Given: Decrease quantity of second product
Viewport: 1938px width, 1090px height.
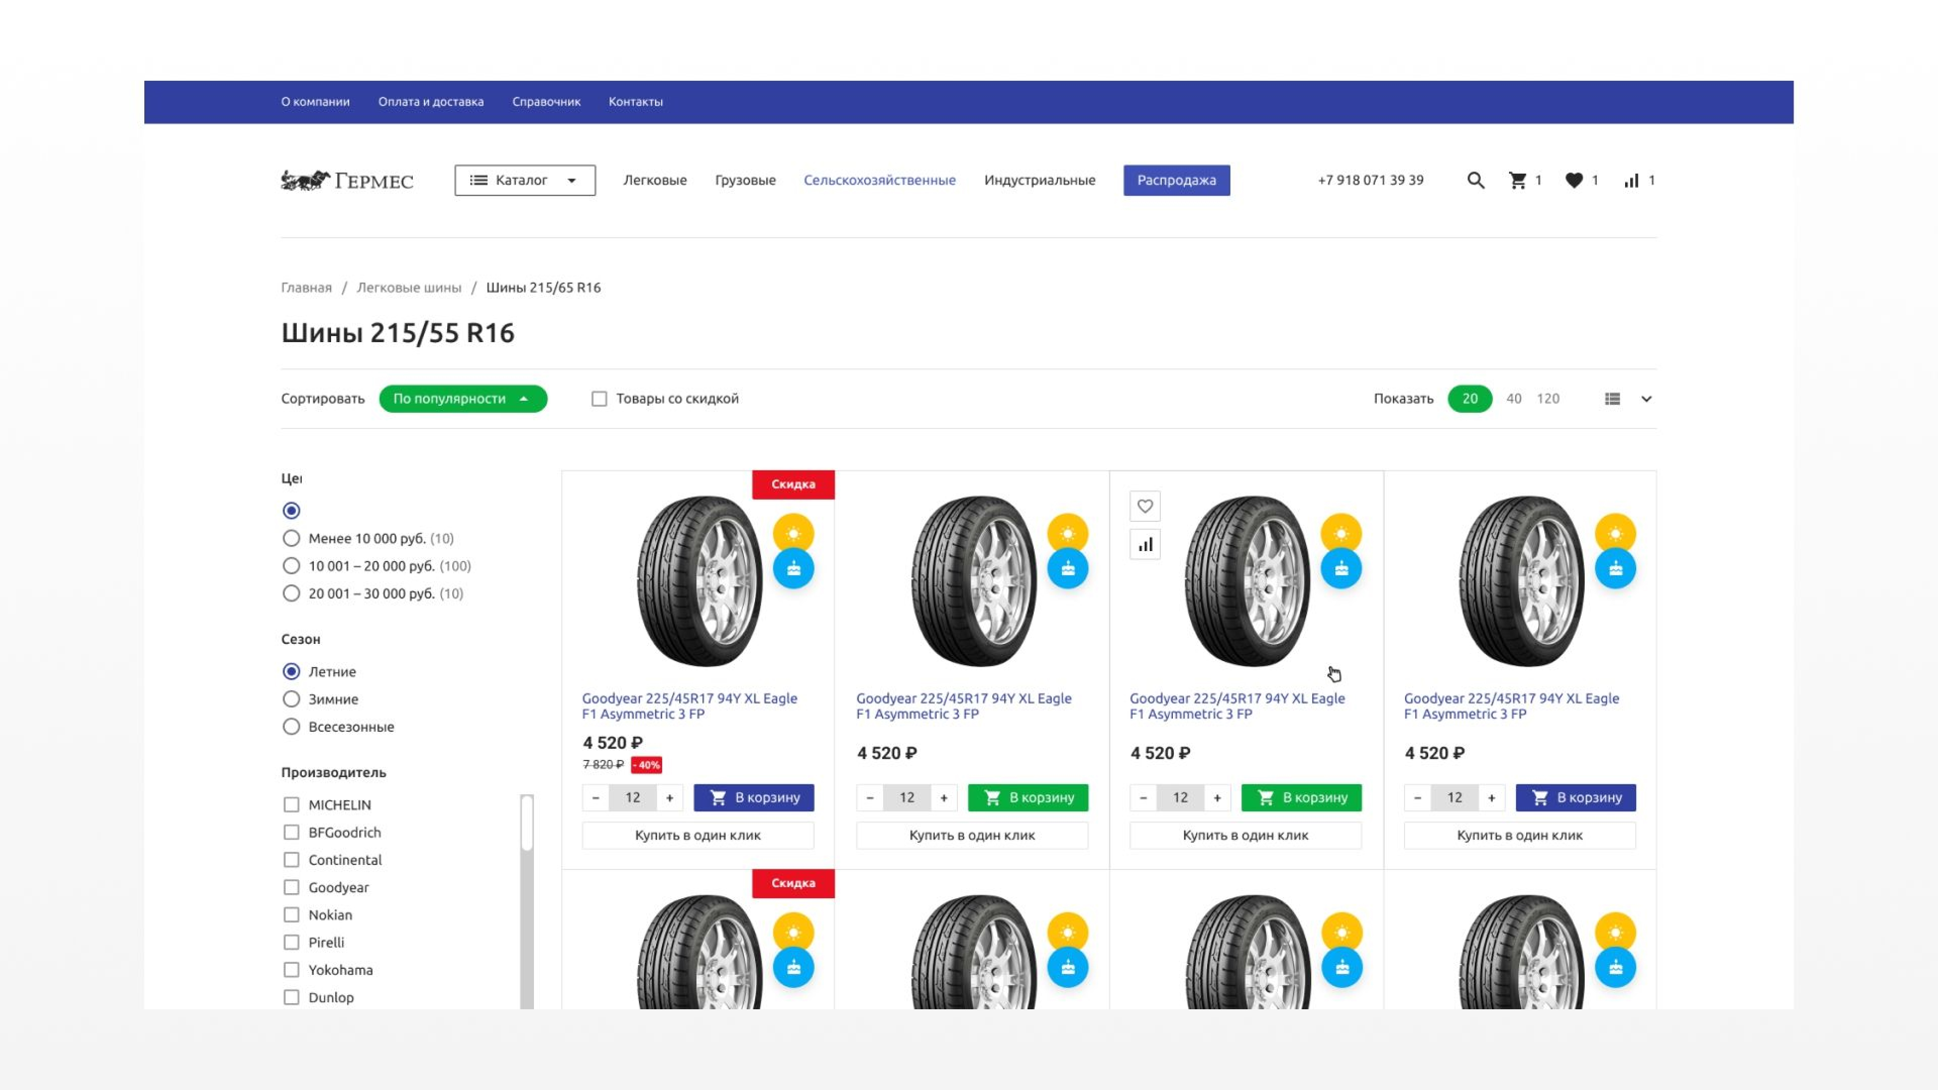Looking at the screenshot, I should [x=870, y=797].
